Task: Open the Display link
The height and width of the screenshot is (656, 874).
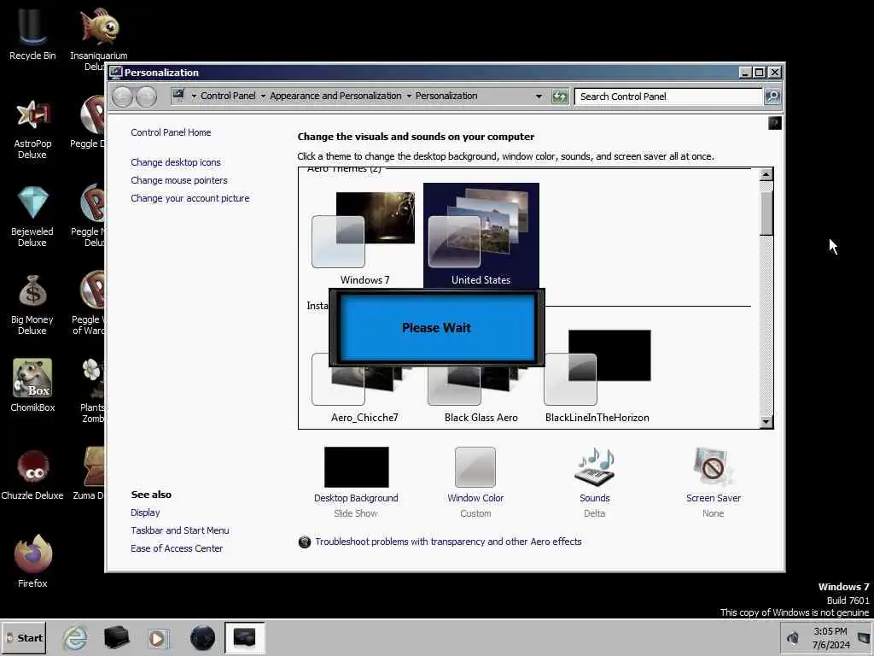Action: coord(145,512)
